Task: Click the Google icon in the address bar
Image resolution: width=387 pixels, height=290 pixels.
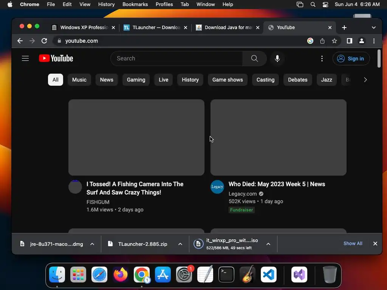Action: click(310, 41)
